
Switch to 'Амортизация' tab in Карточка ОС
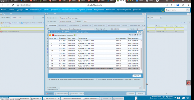62,25
